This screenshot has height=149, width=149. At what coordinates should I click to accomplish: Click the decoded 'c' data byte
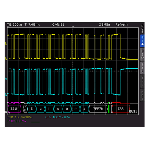[41, 109]
